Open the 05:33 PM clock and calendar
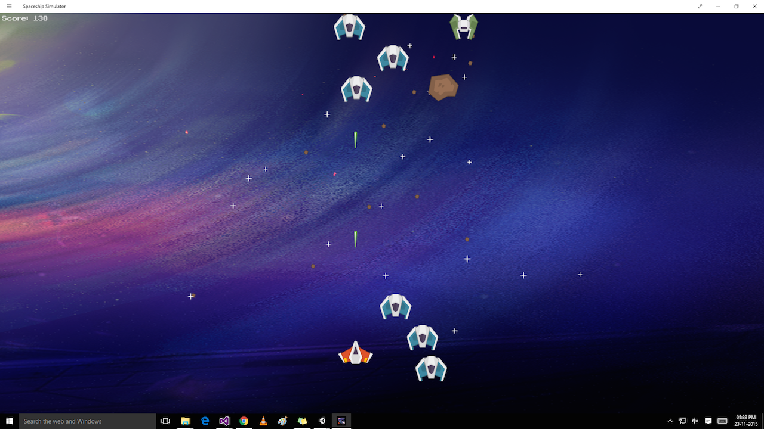The height and width of the screenshot is (429, 764). pyautogui.click(x=745, y=421)
